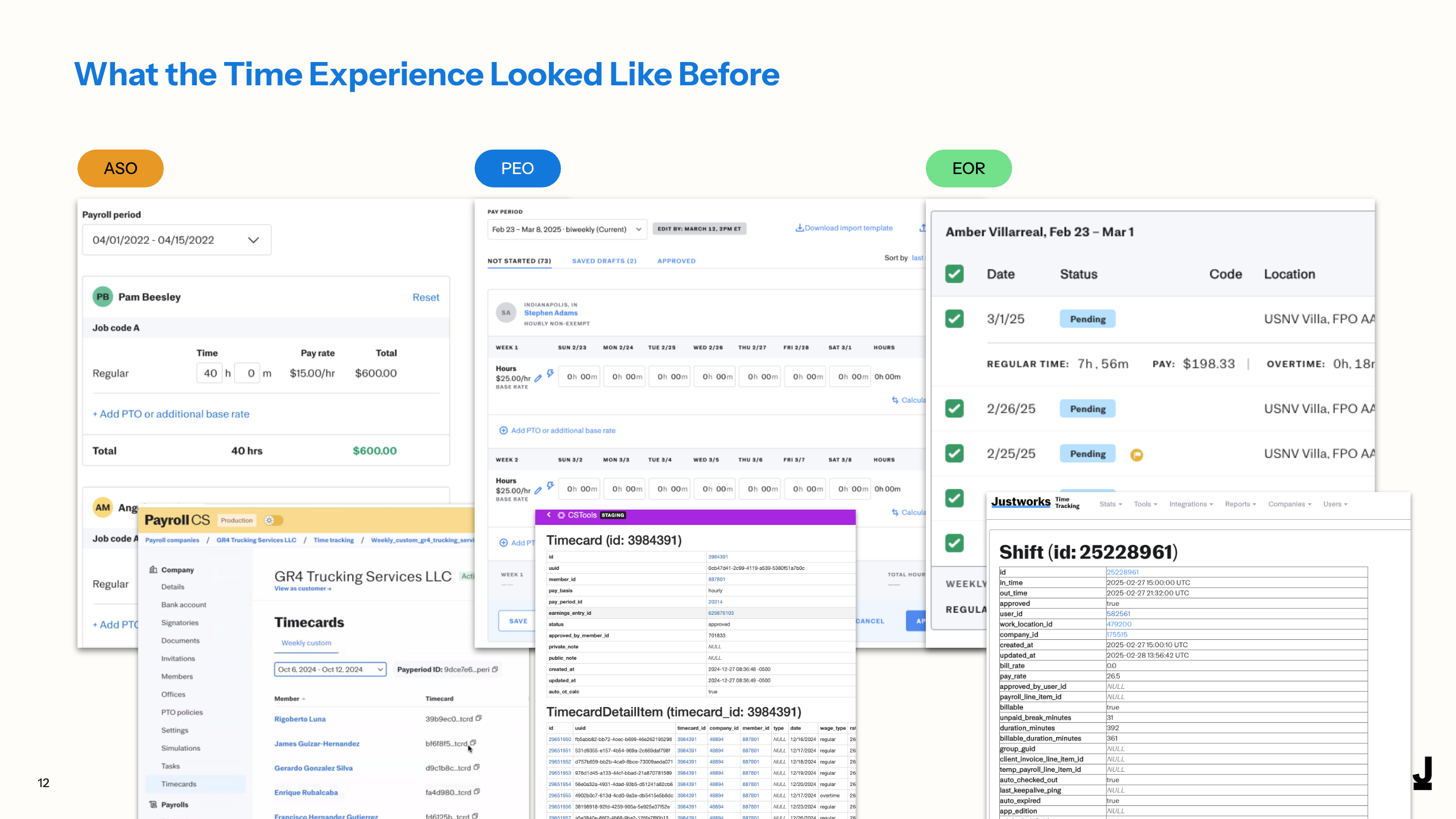
Task: Toggle the light mode switch in Payroll CS header
Action: 274,520
